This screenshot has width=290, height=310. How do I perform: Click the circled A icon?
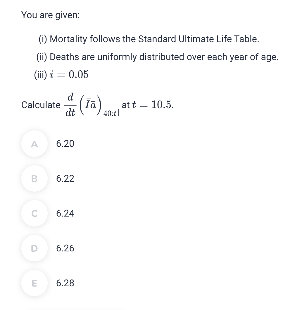tap(34, 144)
